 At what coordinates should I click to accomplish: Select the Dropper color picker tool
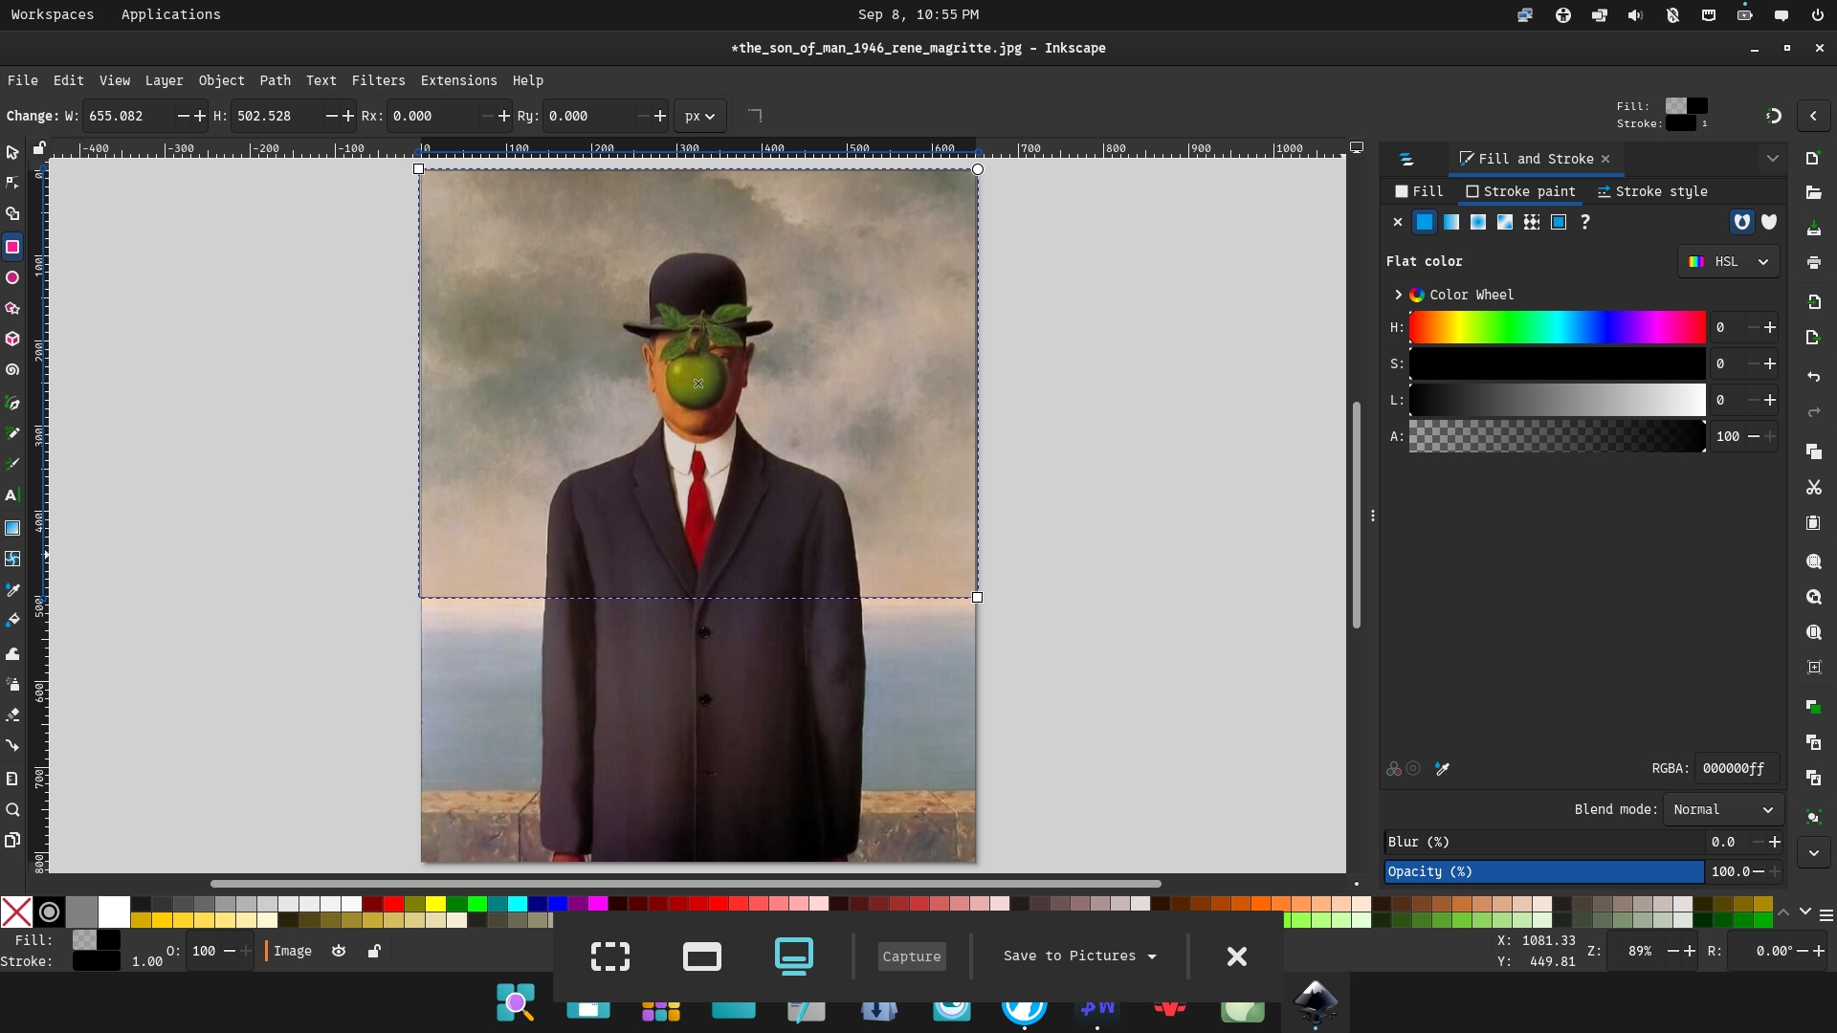click(x=12, y=590)
